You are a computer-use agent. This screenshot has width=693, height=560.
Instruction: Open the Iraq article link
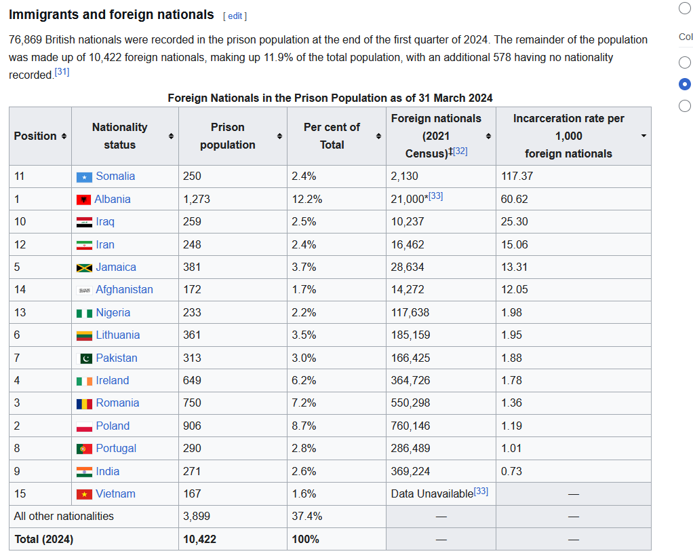[x=105, y=221]
